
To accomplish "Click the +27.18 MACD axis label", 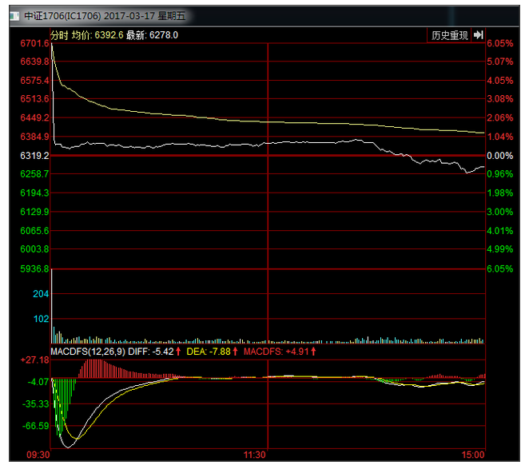I will tap(35, 360).
